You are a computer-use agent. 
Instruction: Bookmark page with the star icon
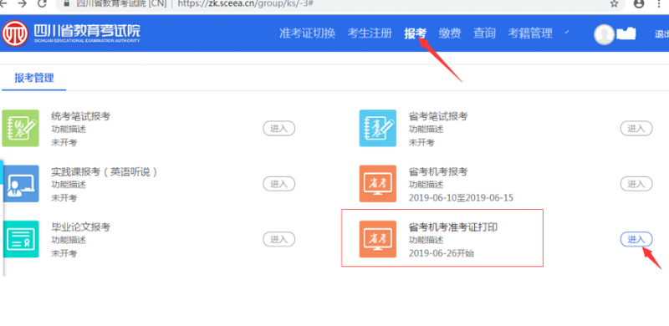click(615, 4)
